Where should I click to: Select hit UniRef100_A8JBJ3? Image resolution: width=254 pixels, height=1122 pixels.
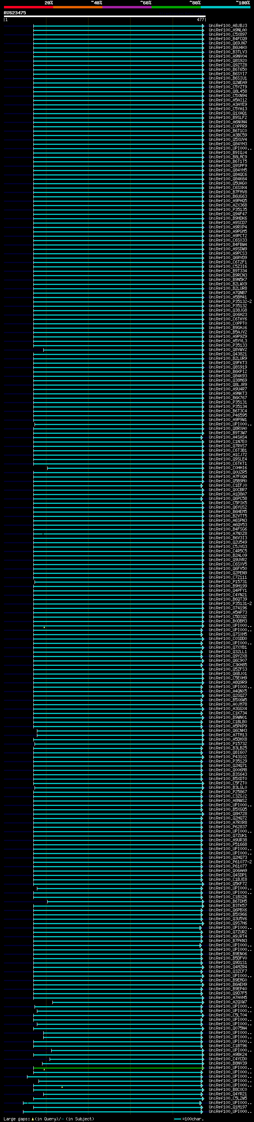228,26
